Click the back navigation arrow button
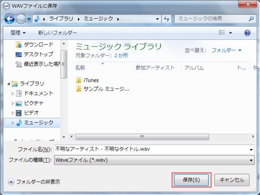This screenshot has width=260, height=195. 10,19
